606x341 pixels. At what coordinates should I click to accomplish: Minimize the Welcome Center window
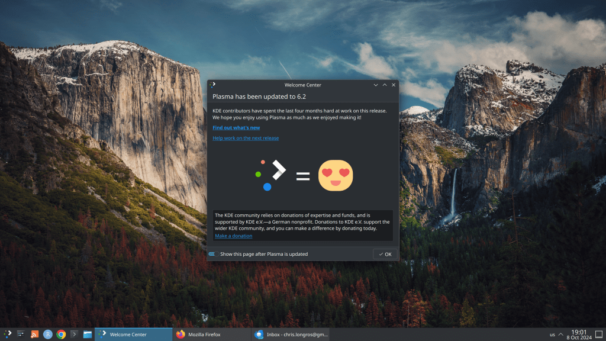(375, 85)
